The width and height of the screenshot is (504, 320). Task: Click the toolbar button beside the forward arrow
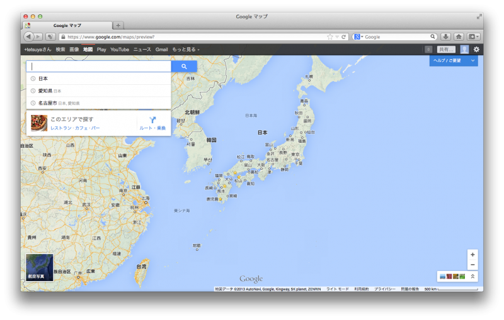[50, 37]
